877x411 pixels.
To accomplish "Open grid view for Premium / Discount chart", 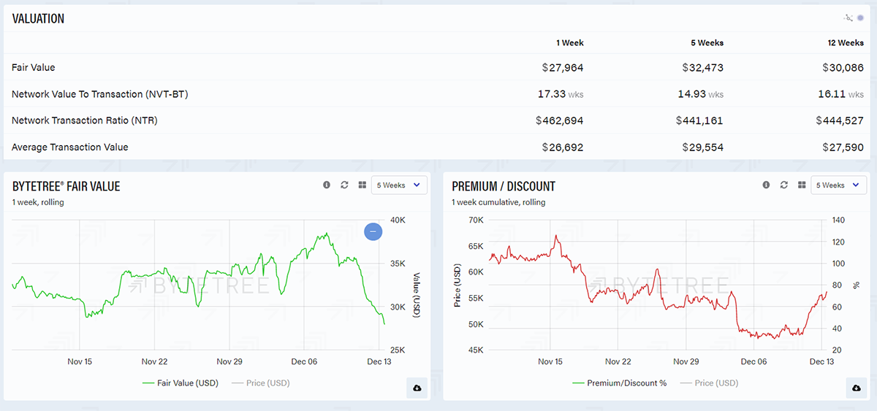I will [802, 185].
